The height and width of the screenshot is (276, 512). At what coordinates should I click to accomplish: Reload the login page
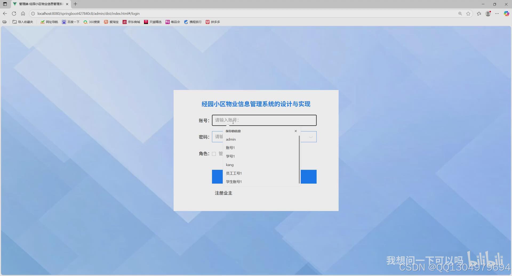(14, 14)
